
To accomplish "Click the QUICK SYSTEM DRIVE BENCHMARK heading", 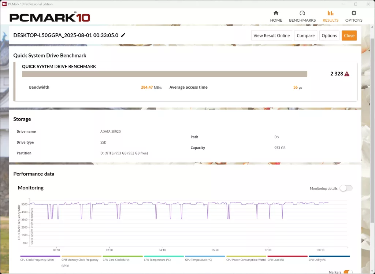I will (x=59, y=67).
